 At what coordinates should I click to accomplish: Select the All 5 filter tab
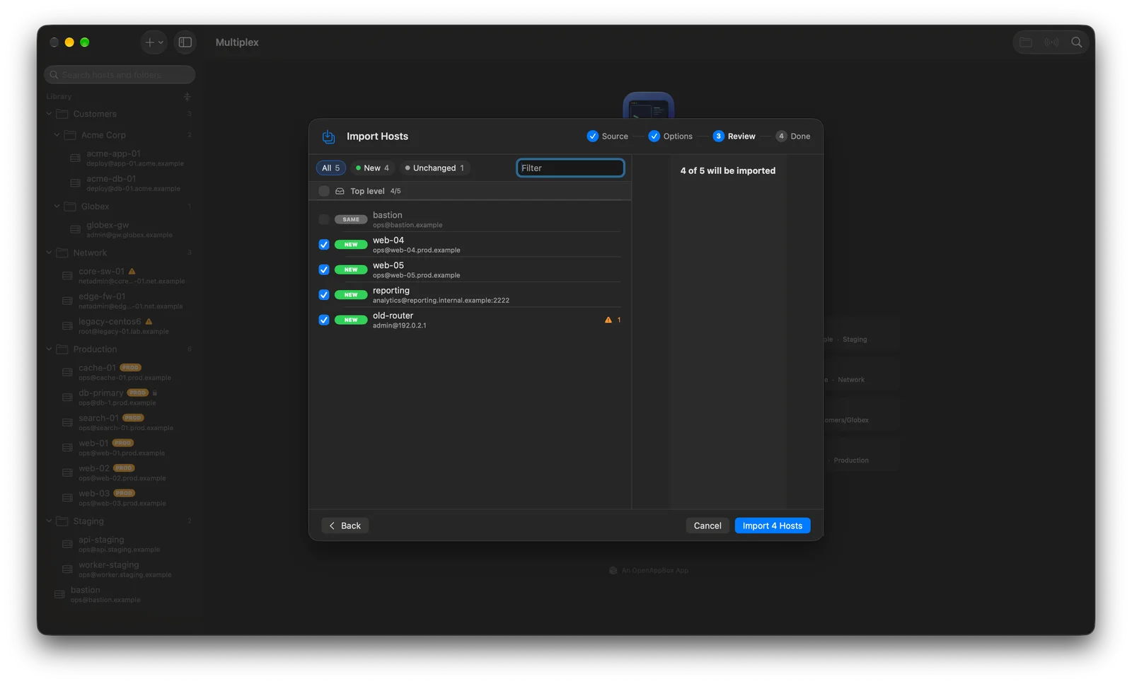[330, 168]
